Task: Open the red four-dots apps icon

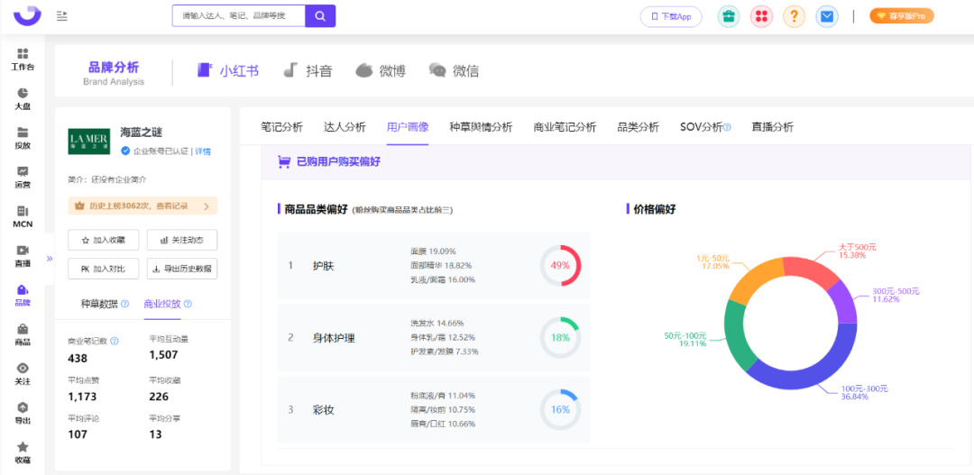Action: (x=761, y=17)
